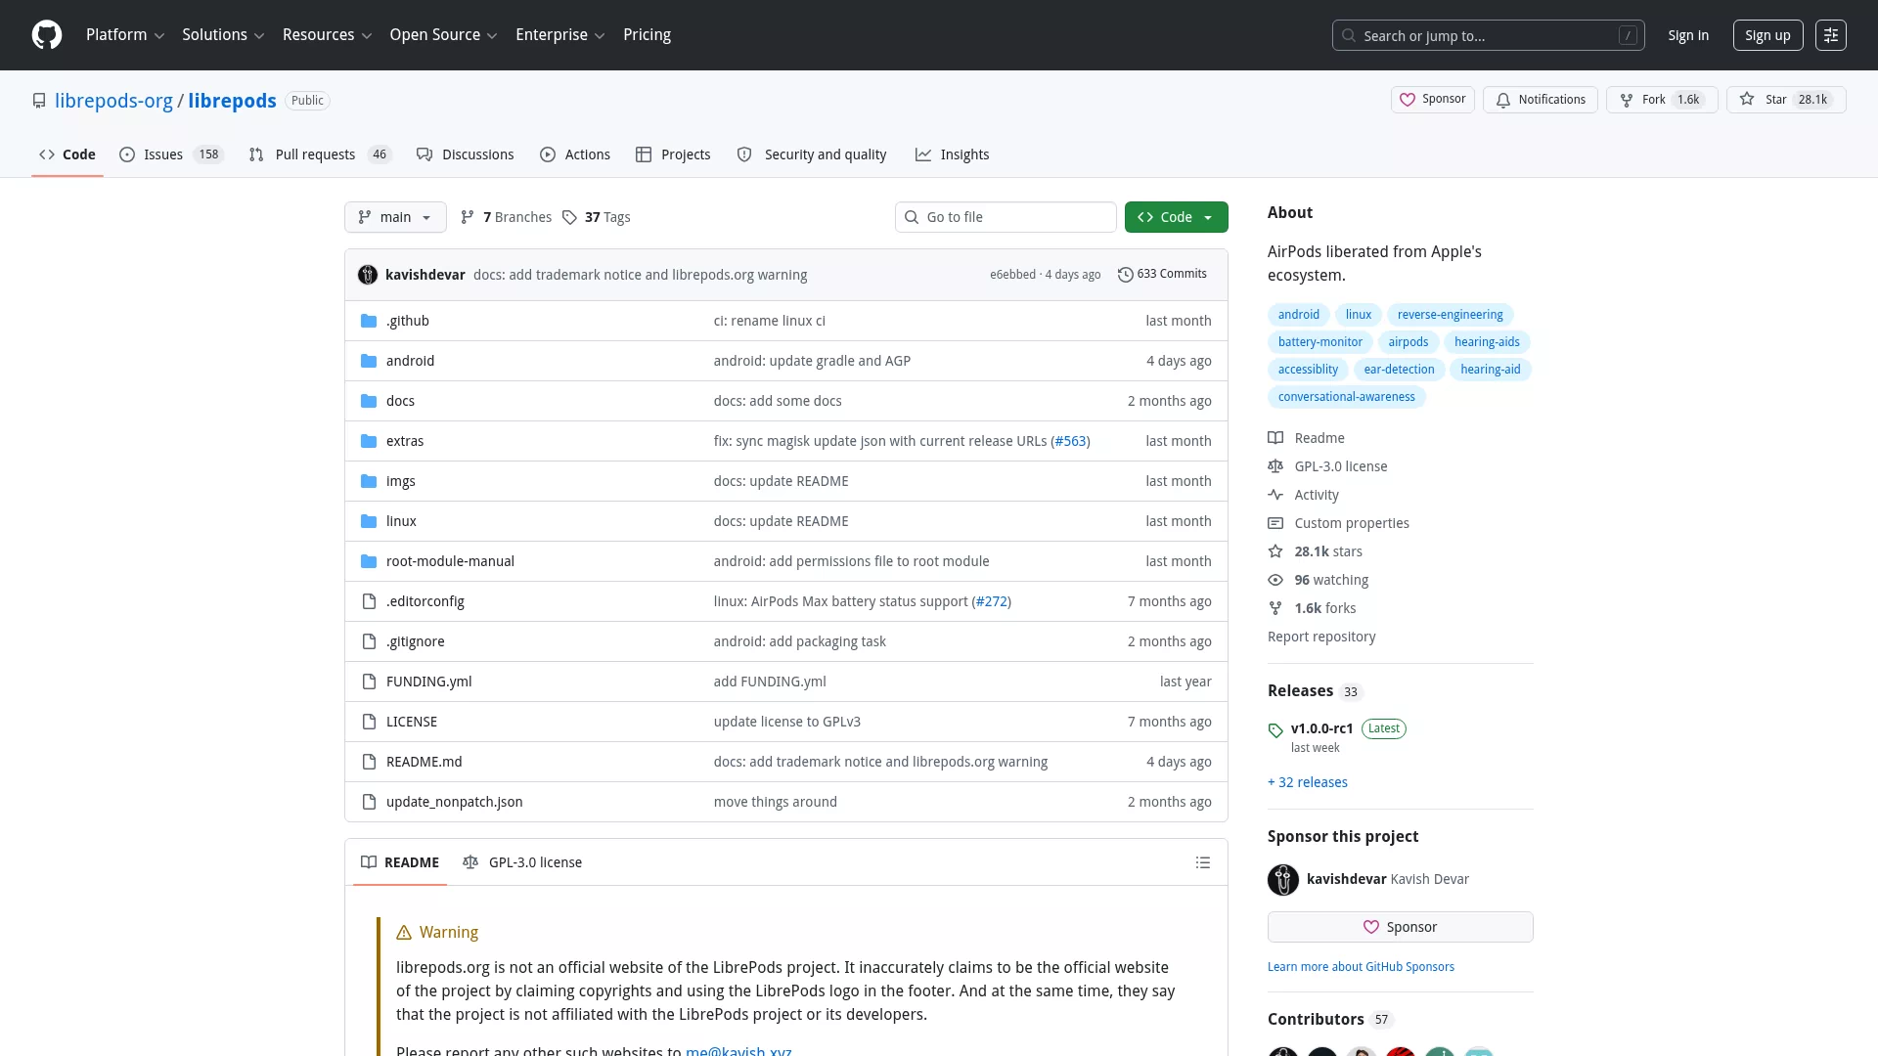Open the main branch switcher dropdown
1878x1056 pixels.
(x=395, y=217)
